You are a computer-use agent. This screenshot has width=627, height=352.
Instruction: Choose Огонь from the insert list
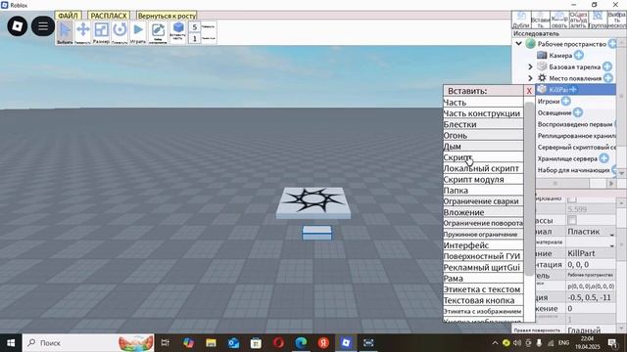[483, 135]
